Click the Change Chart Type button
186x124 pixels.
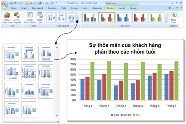coord(7,18)
